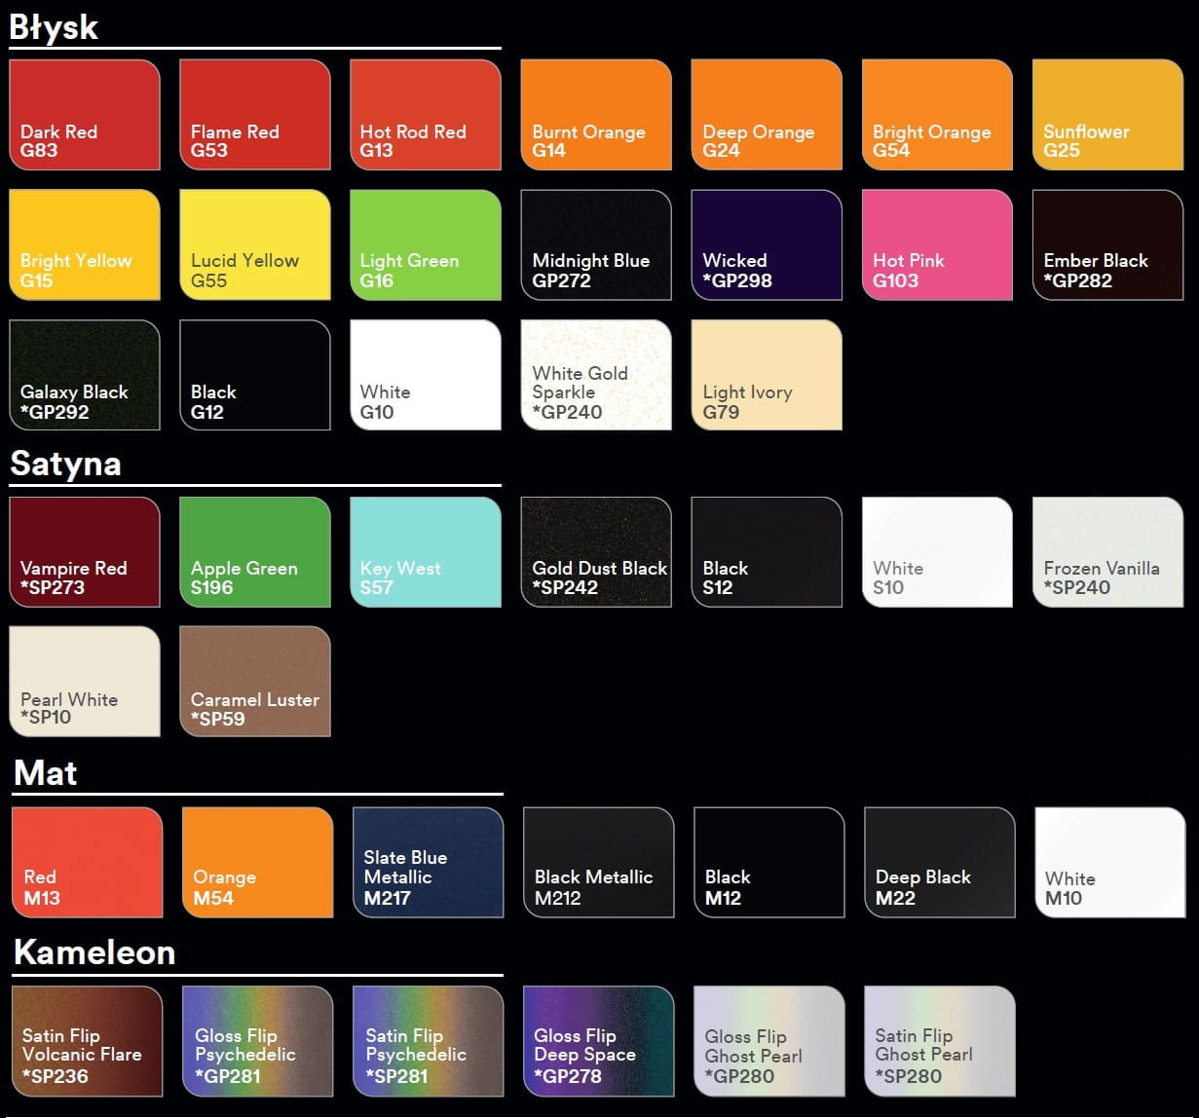The image size is (1199, 1118).
Task: Select the Deep Black M22 swatch
Action: pos(939,862)
